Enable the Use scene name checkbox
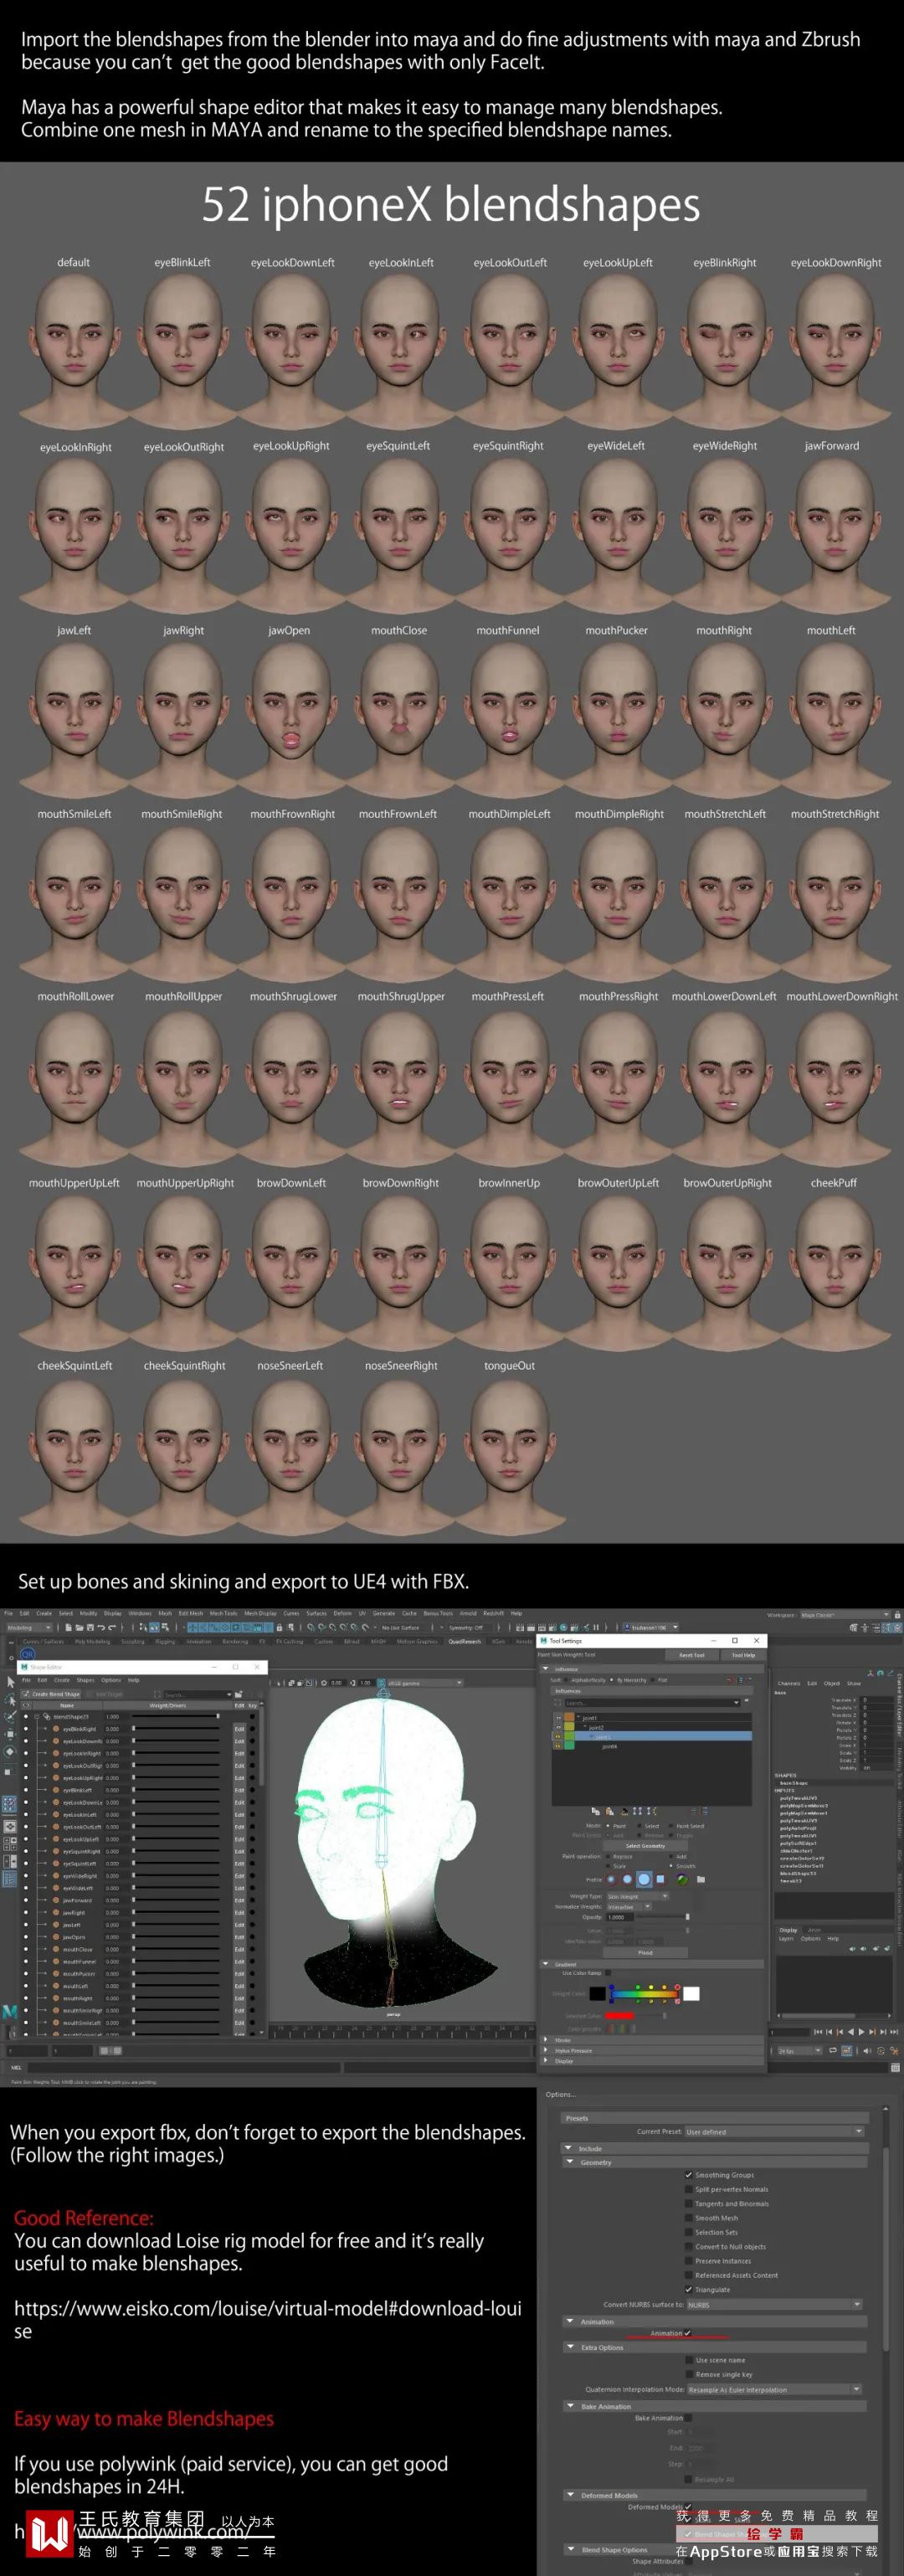This screenshot has height=2576, width=904. point(689,2361)
